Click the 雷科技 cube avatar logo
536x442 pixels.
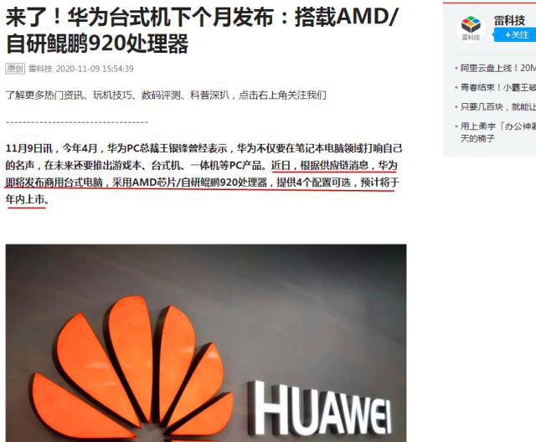click(x=471, y=28)
